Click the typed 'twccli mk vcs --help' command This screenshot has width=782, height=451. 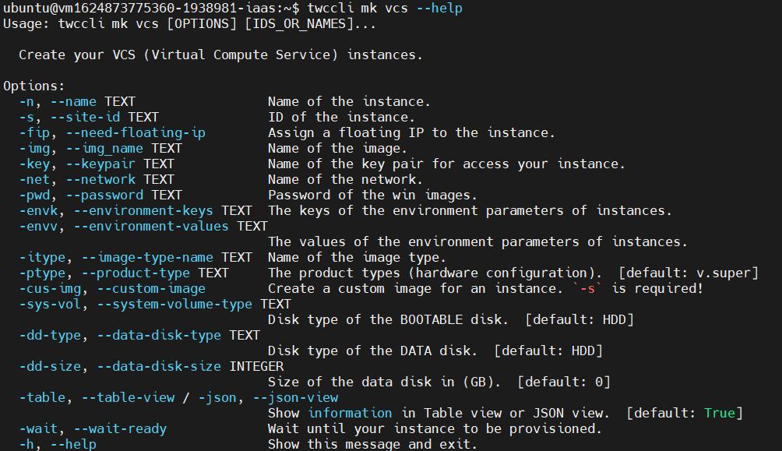385,9
